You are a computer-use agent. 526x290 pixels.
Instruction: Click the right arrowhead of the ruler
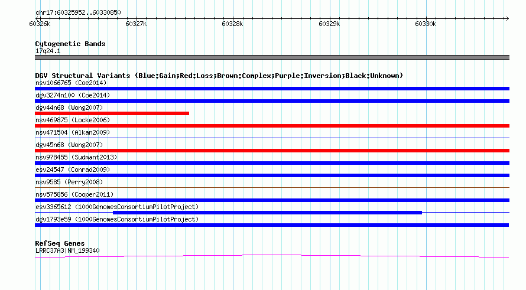[507, 18]
